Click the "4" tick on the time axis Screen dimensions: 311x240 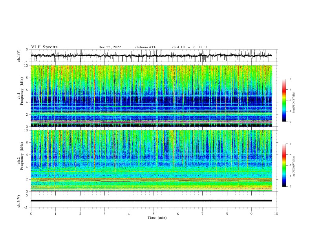click(x=129, y=214)
